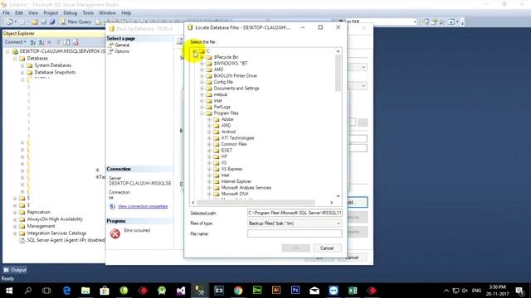Open the Tools menu

pos(88,13)
